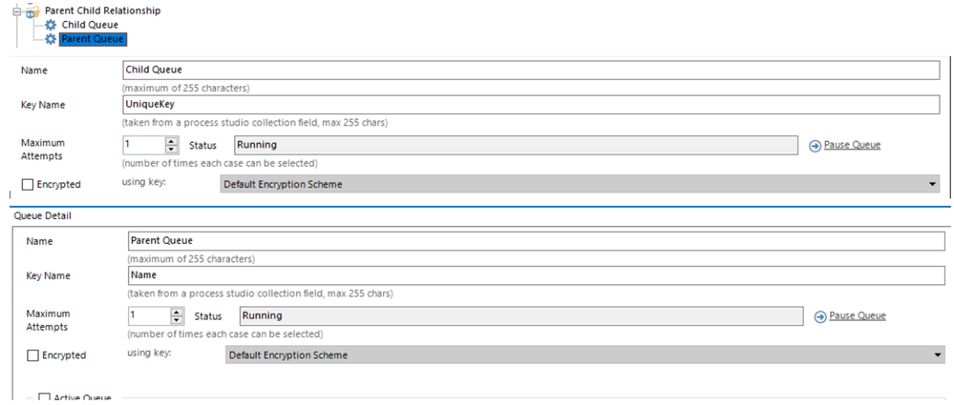
Task: Click the Key Name field containing Name
Action: (537, 275)
